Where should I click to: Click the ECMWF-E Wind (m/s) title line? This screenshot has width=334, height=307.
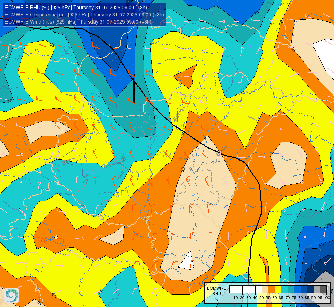click(x=78, y=22)
